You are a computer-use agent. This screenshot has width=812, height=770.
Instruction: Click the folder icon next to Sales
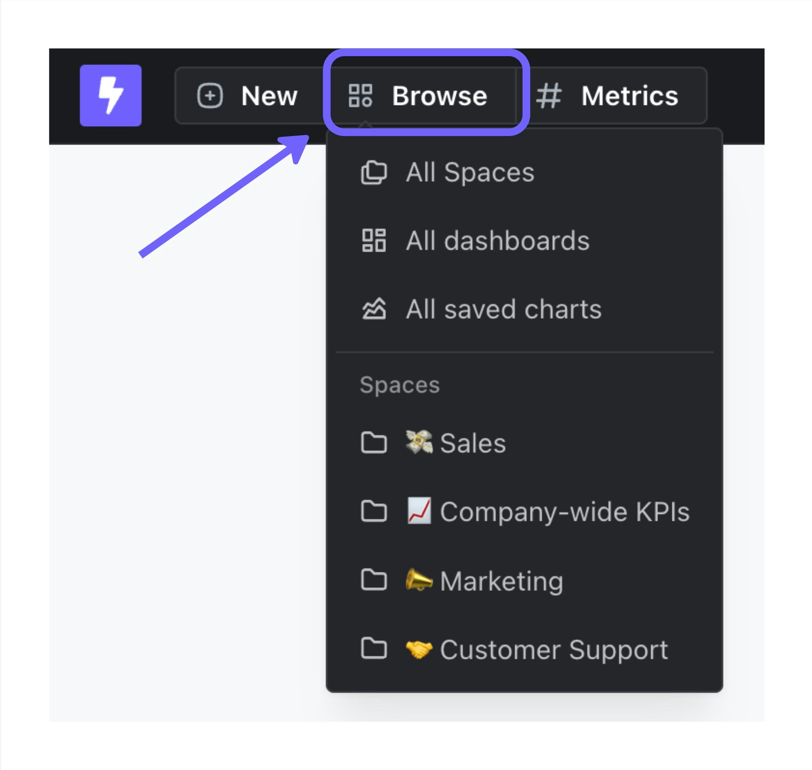pyautogui.click(x=373, y=443)
